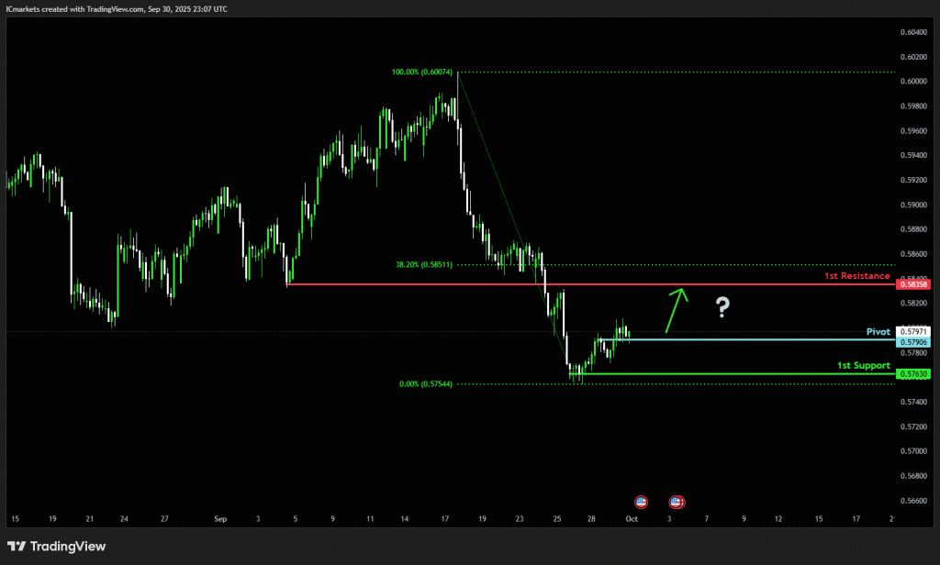Select the 0.00% (0.57544) Fibonacci label

(428, 384)
